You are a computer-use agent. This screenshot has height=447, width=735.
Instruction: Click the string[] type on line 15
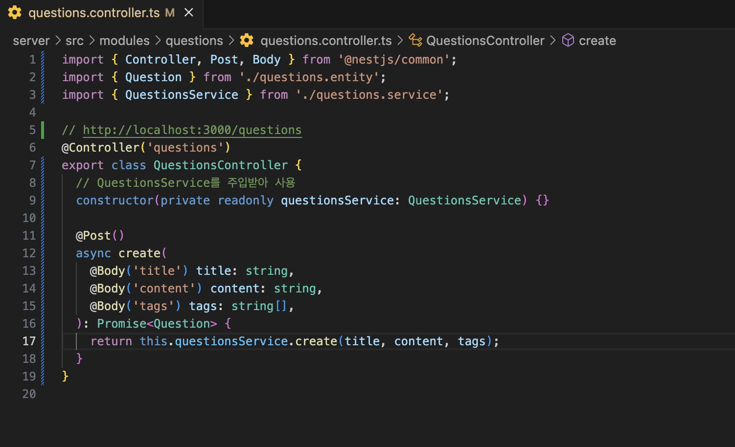pyautogui.click(x=259, y=306)
